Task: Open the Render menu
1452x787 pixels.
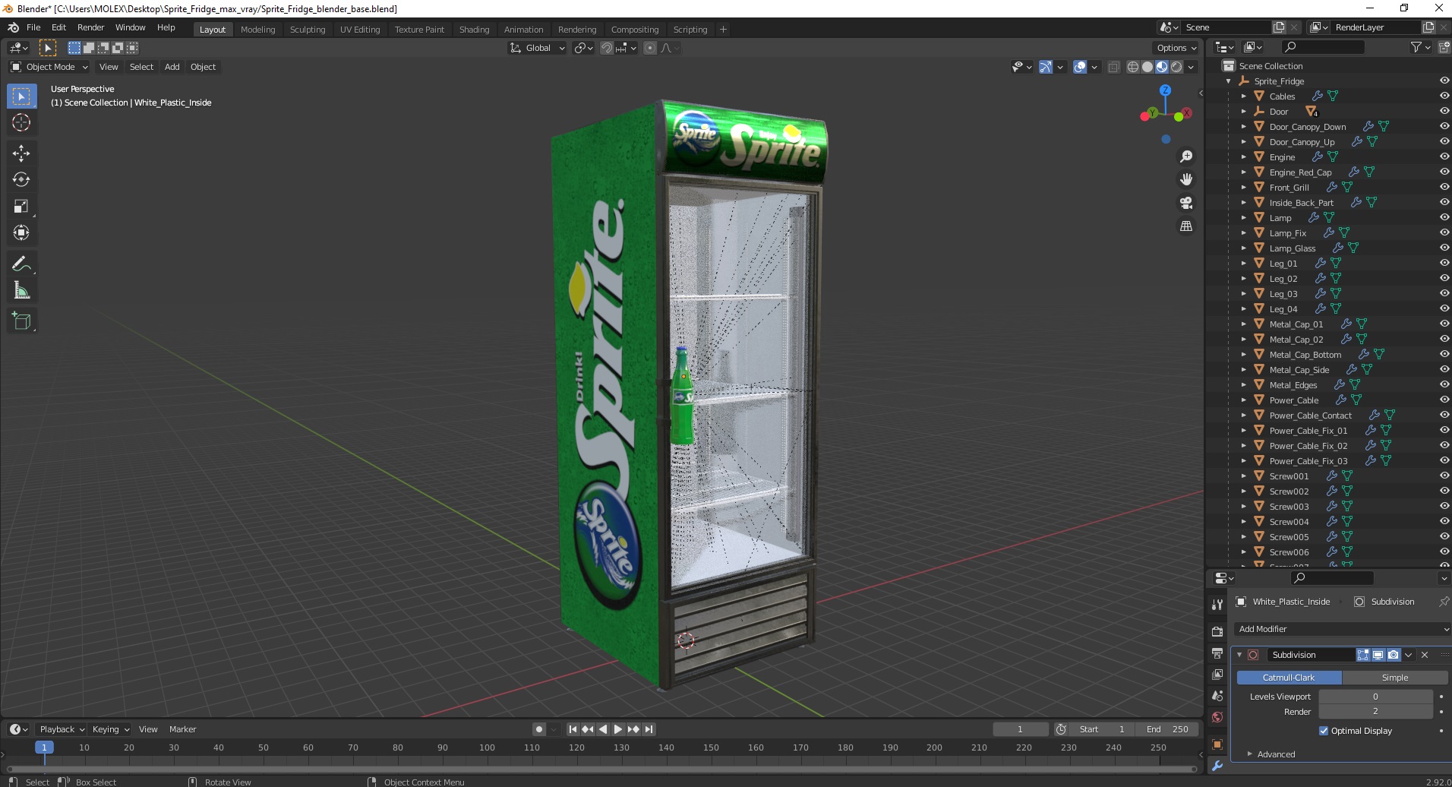Action: [x=90, y=27]
